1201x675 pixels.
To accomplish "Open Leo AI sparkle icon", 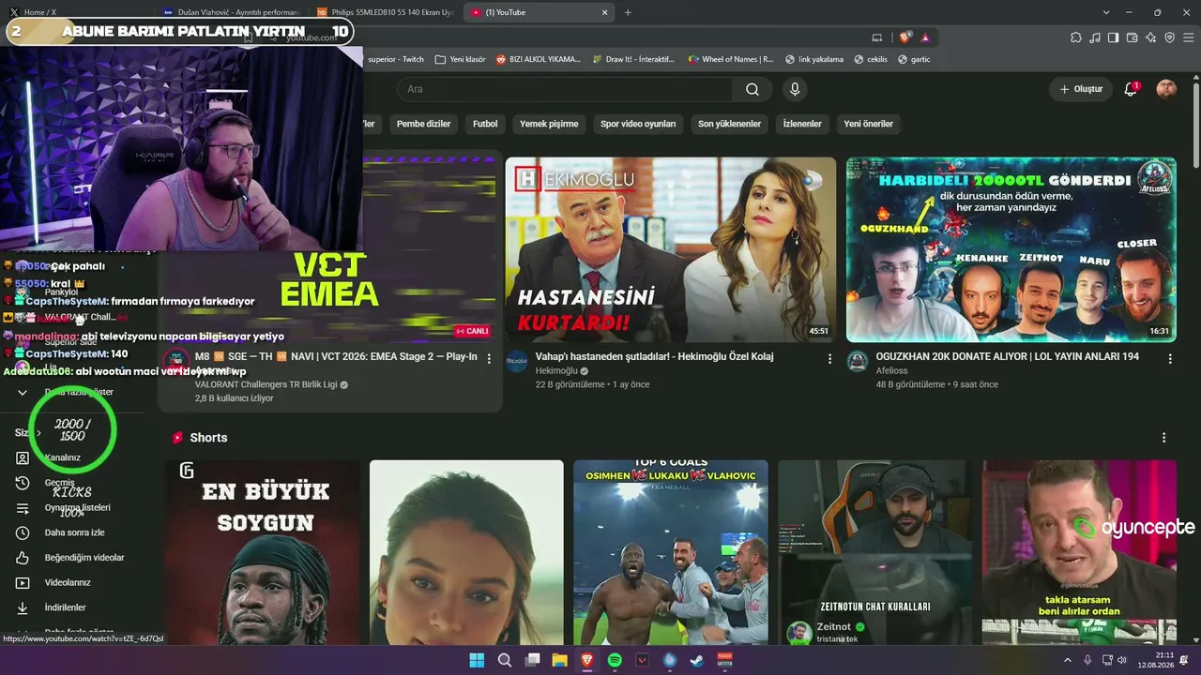I will (1150, 37).
